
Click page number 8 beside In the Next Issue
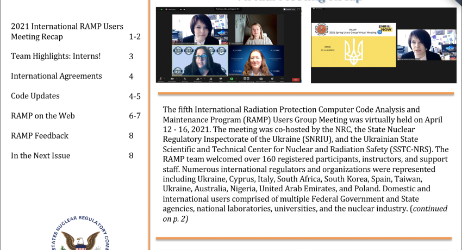click(131, 155)
